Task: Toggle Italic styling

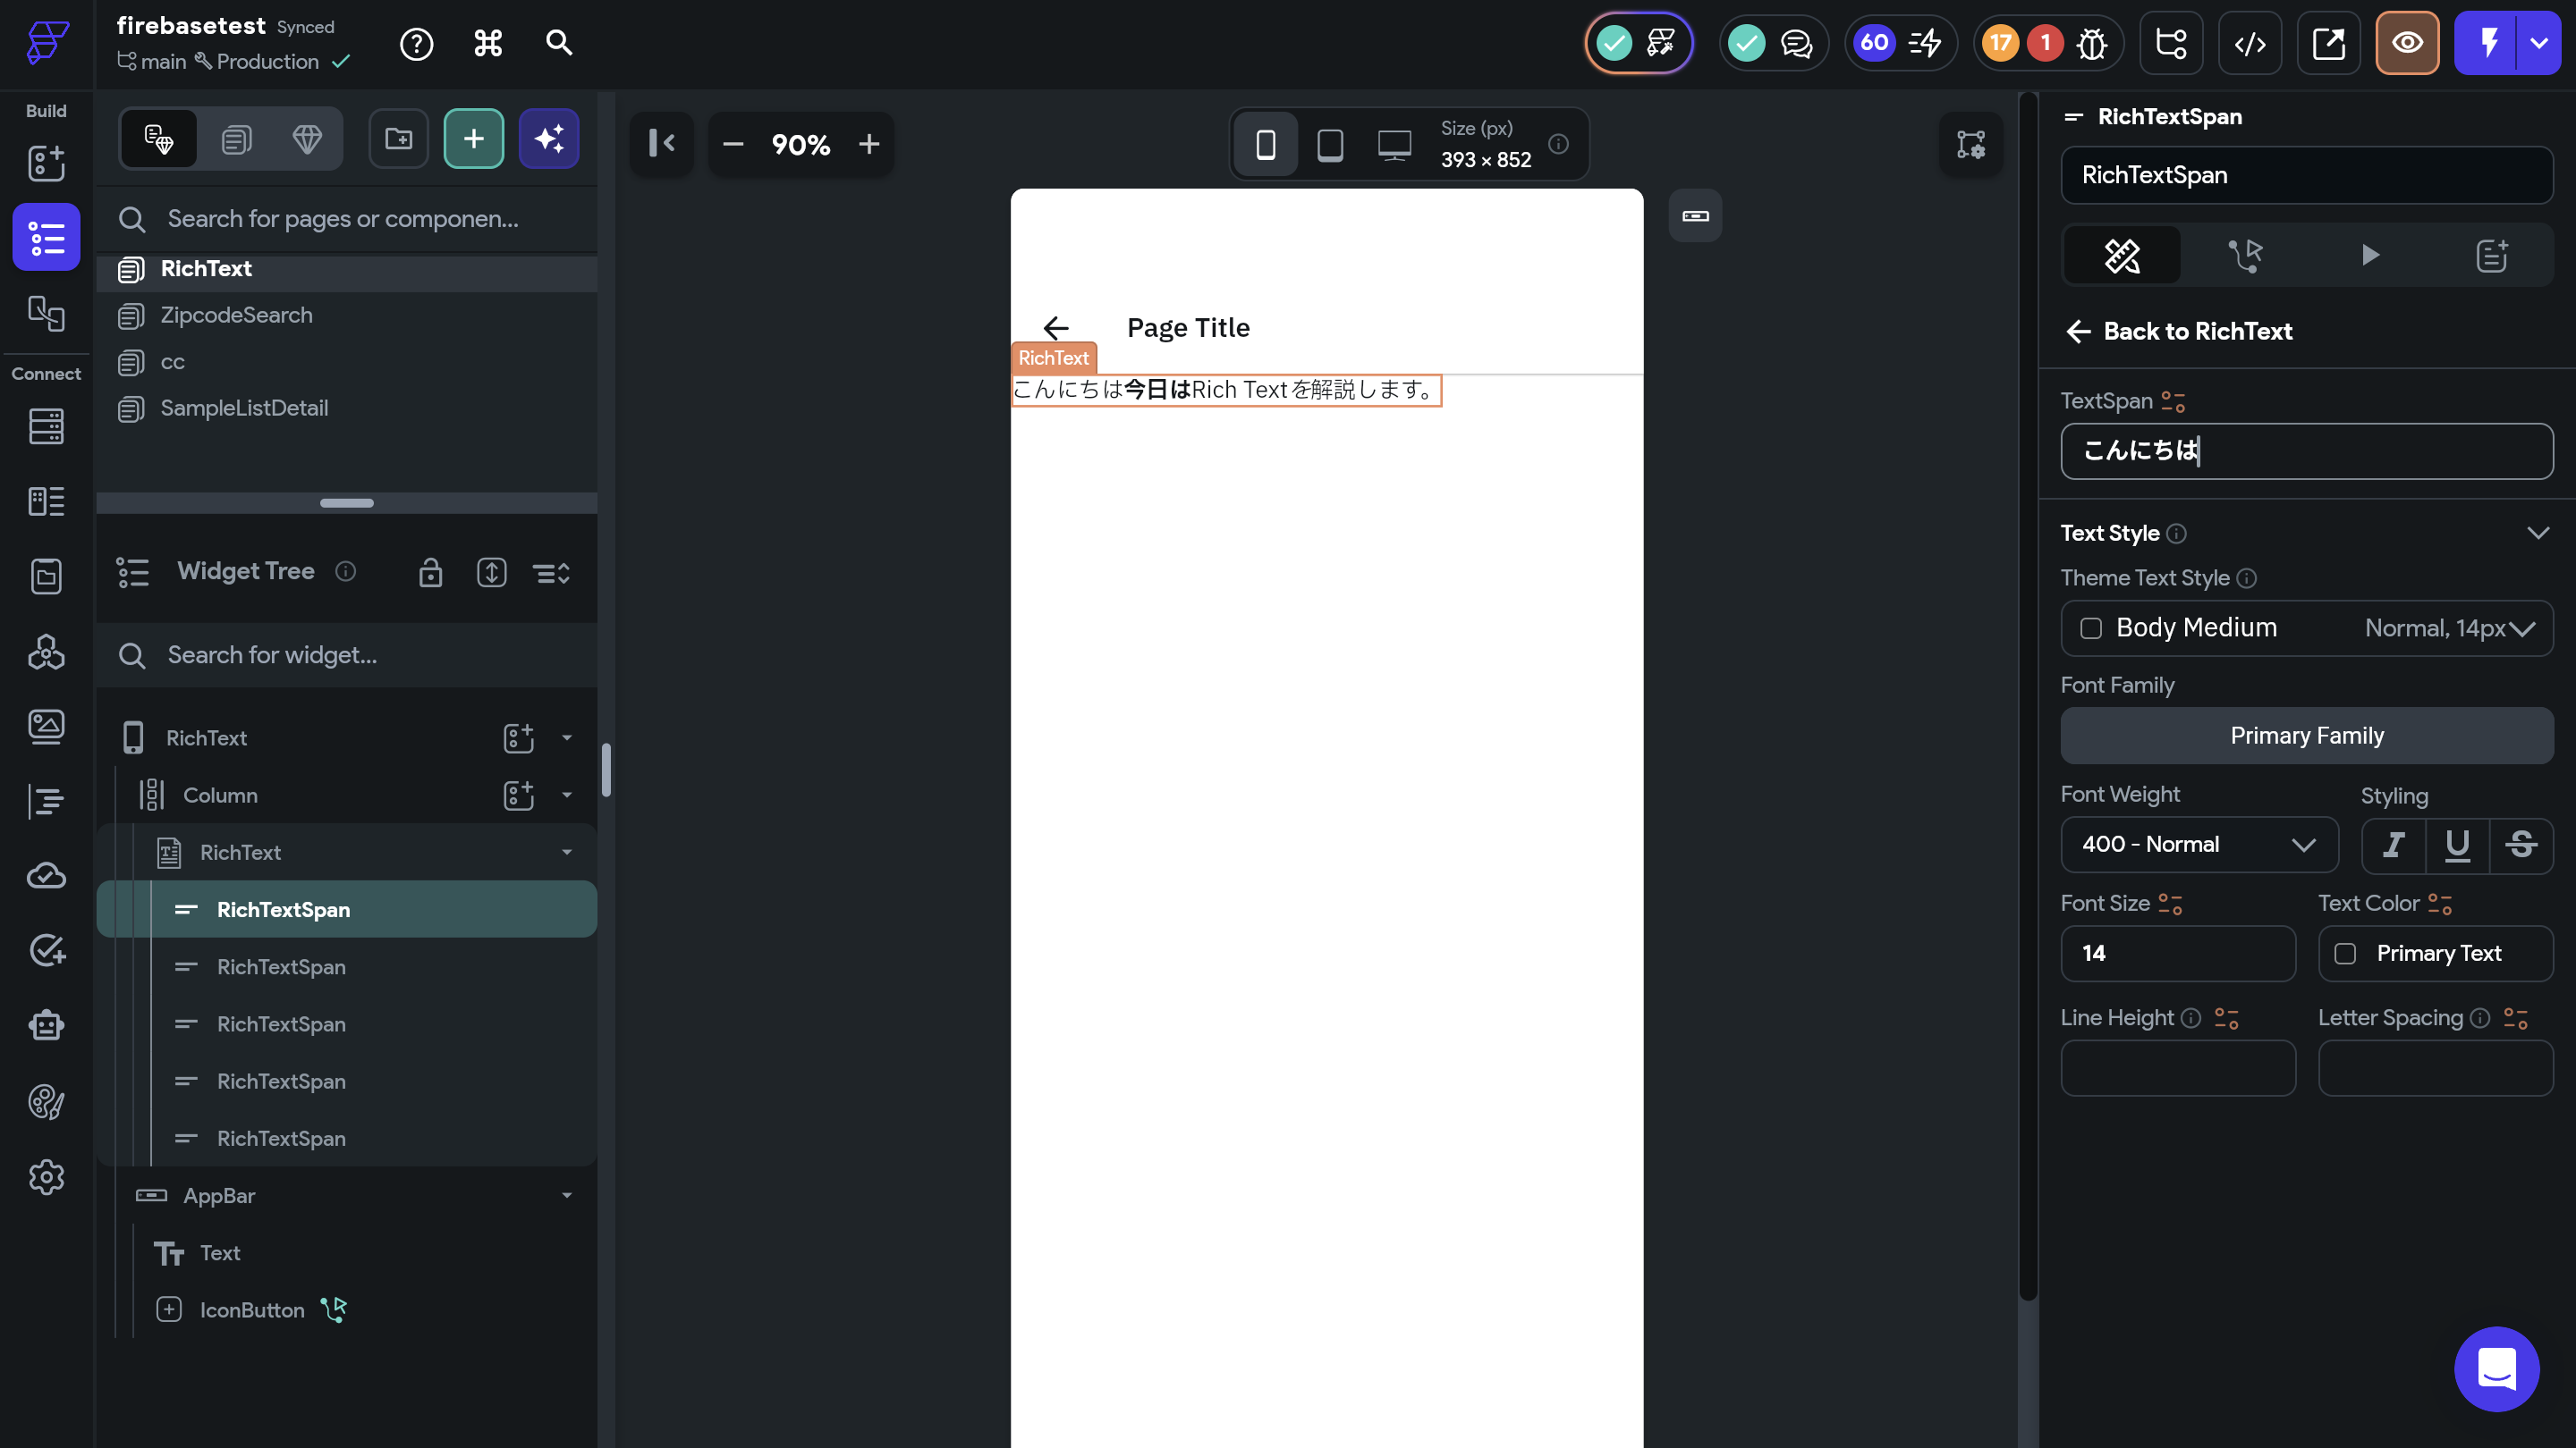Action: pos(2393,846)
